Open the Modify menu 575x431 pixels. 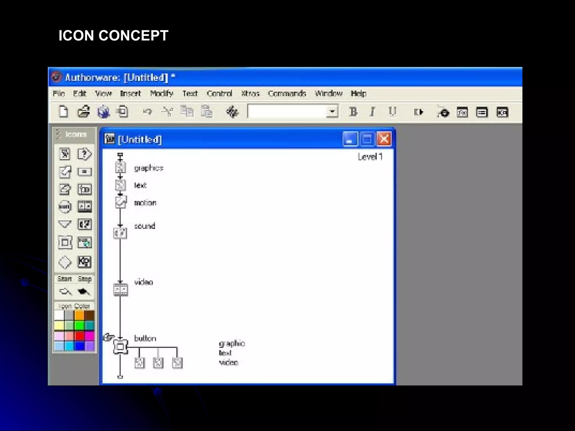[161, 93]
